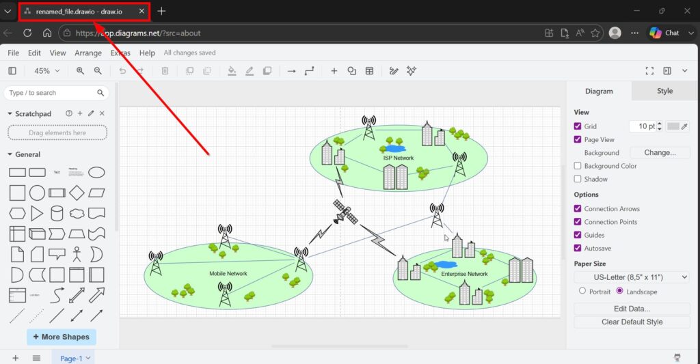This screenshot has width=700, height=364.
Task: Select the Portrait radio button
Action: click(x=582, y=291)
